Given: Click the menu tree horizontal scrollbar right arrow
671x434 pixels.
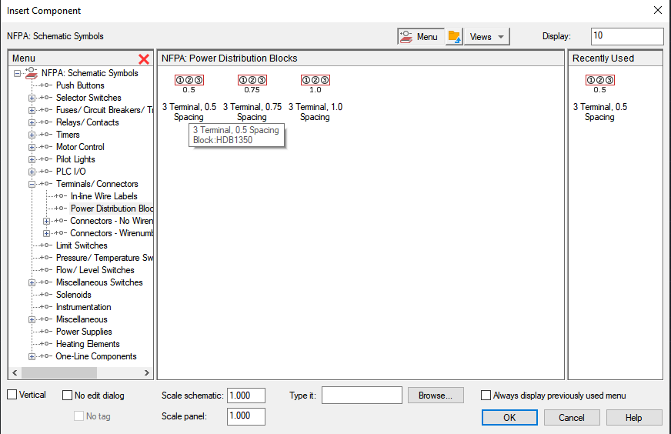Looking at the screenshot, I should pos(147,372).
